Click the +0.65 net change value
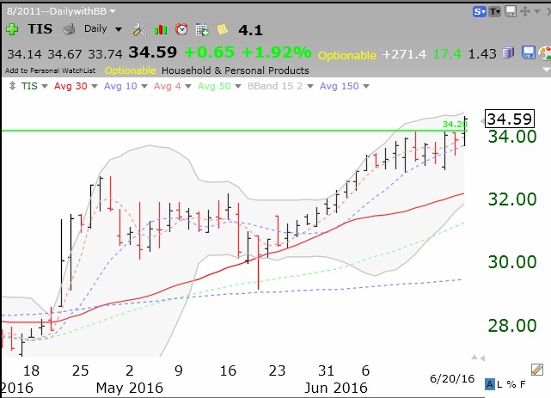The image size is (551, 398). tap(210, 52)
